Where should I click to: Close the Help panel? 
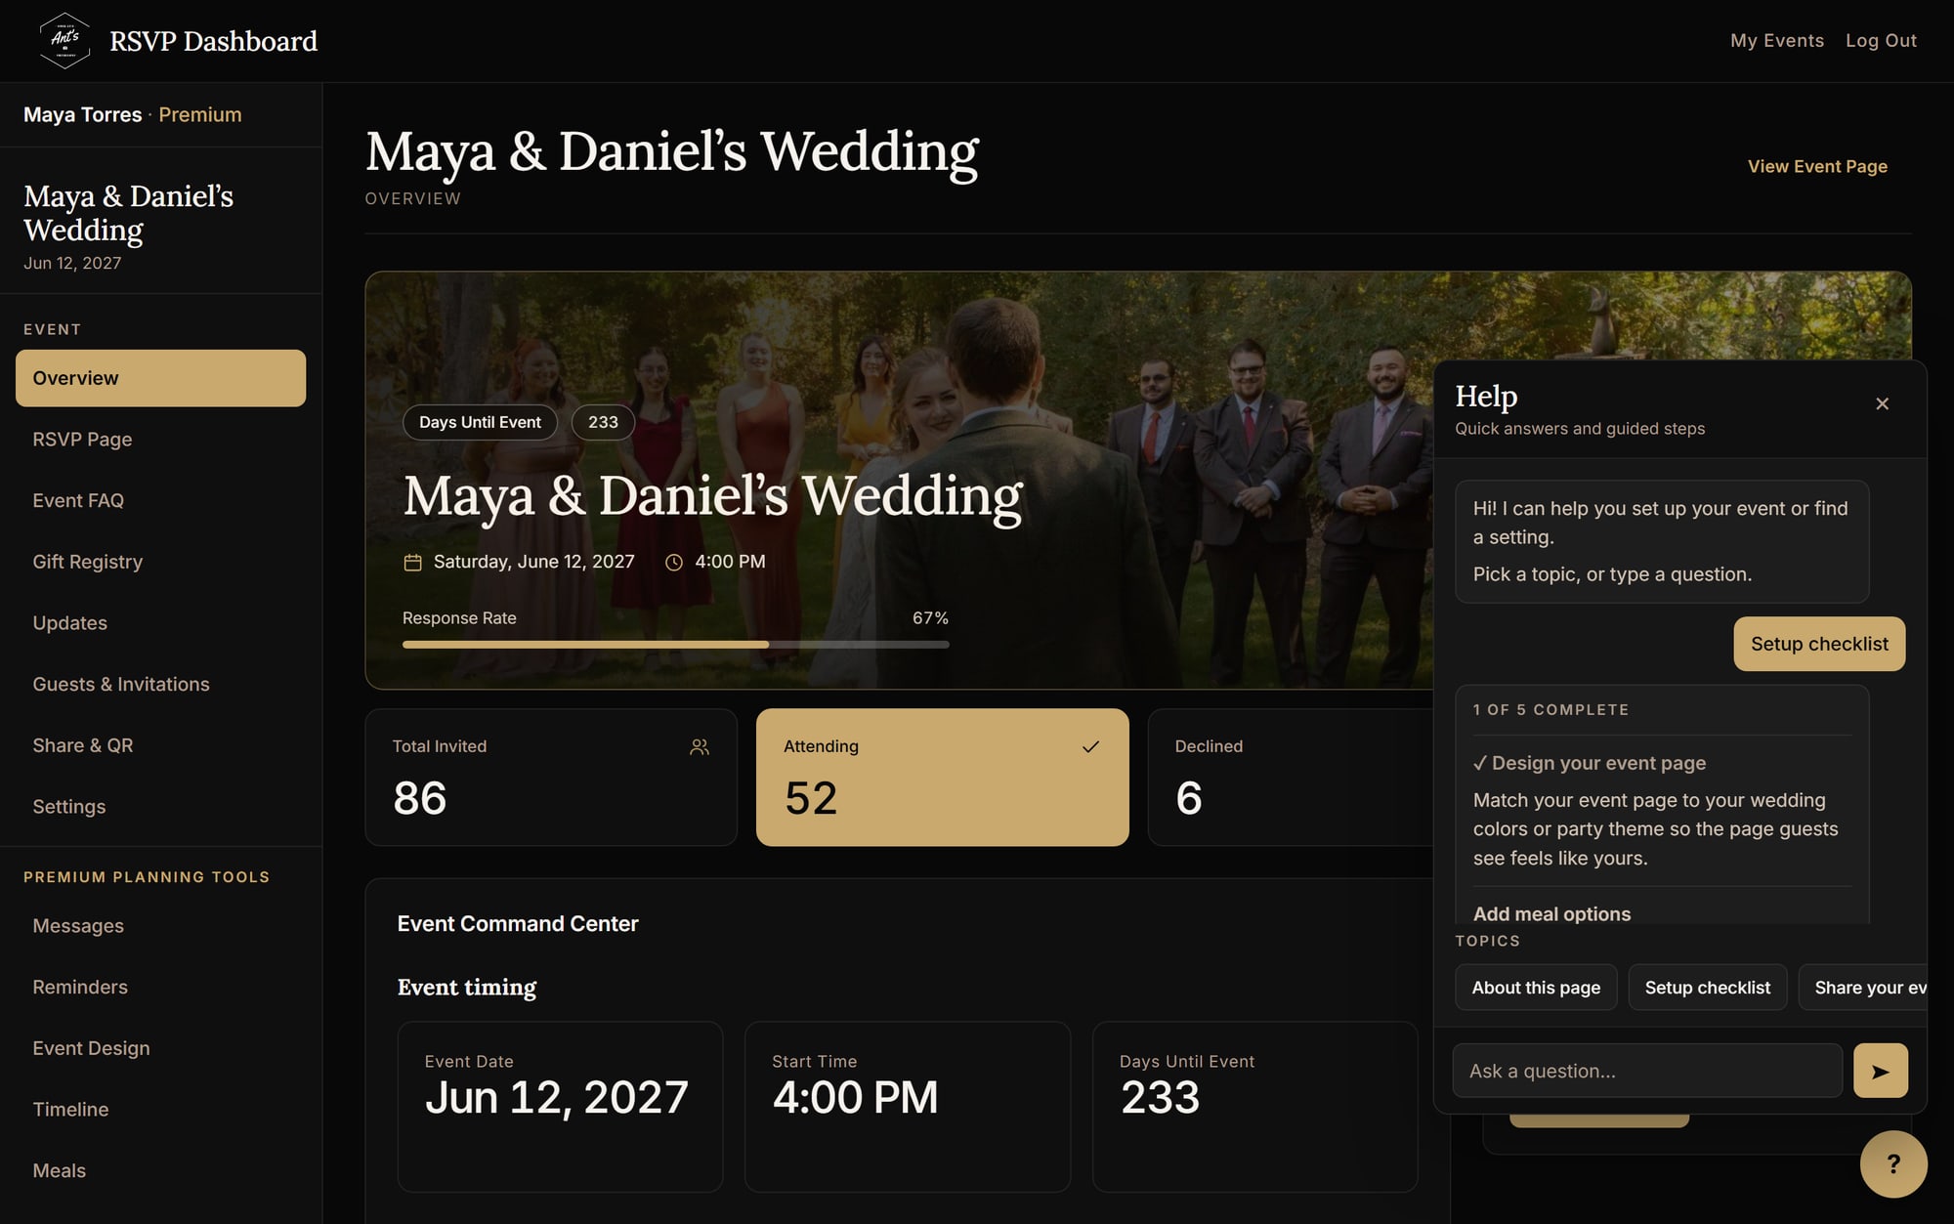(1882, 403)
